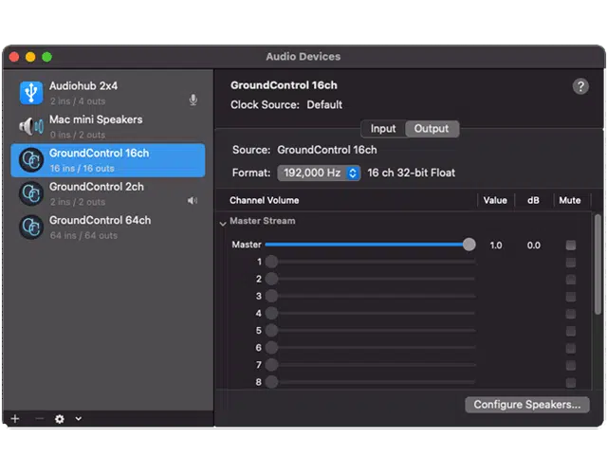Click the channel 1 volume slider

[x=371, y=262]
